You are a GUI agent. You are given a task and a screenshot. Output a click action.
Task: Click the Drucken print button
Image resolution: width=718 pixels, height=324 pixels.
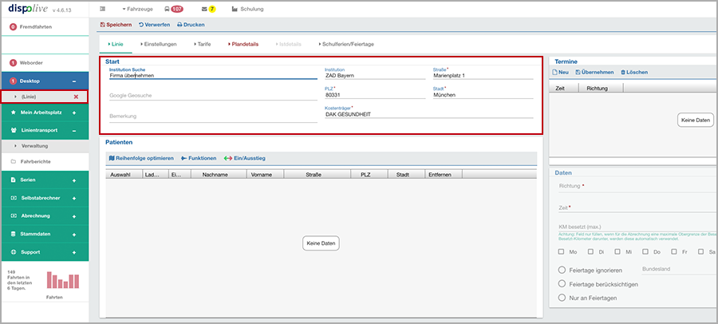[x=191, y=25]
